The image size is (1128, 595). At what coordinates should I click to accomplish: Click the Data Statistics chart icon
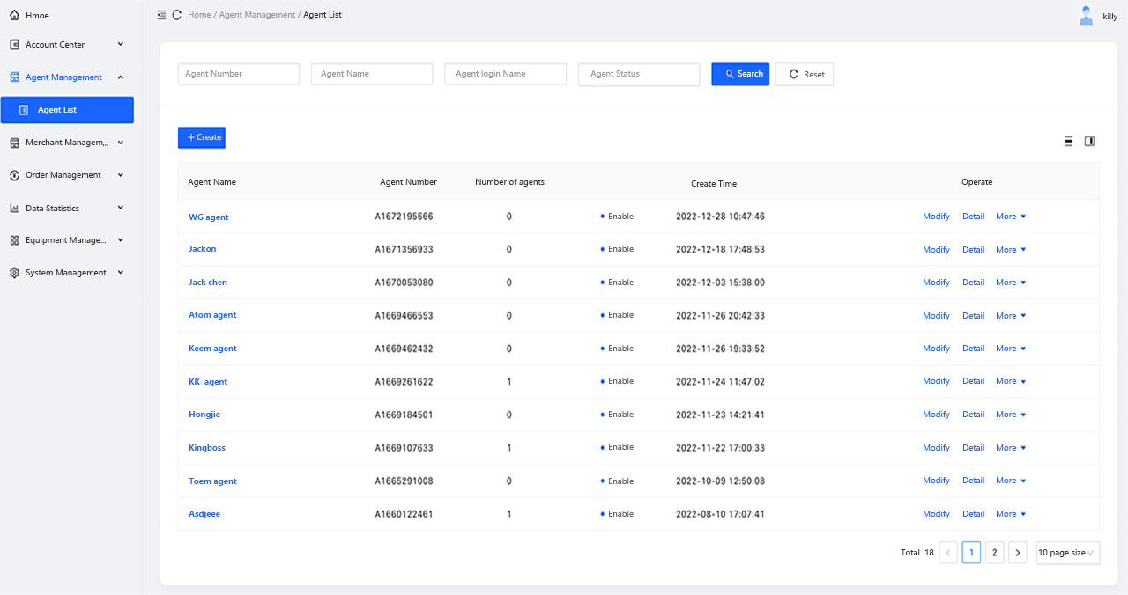14,209
